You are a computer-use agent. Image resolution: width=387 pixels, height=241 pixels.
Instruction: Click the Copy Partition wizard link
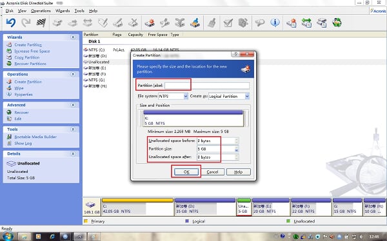point(27,57)
